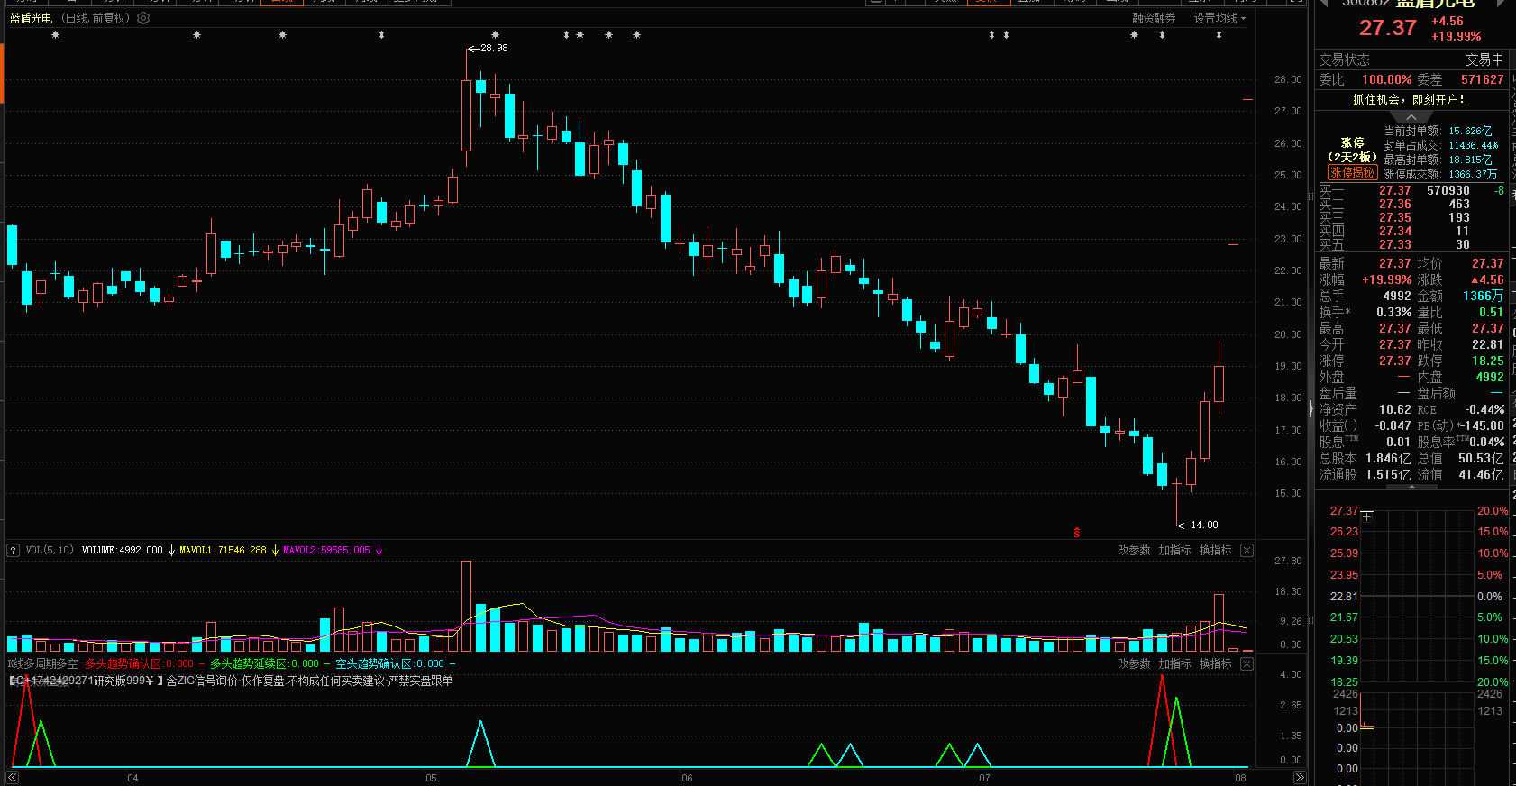This screenshot has height=786, width=1516.
Task: Click 换指标 in the volume panel
Action: point(1215,550)
